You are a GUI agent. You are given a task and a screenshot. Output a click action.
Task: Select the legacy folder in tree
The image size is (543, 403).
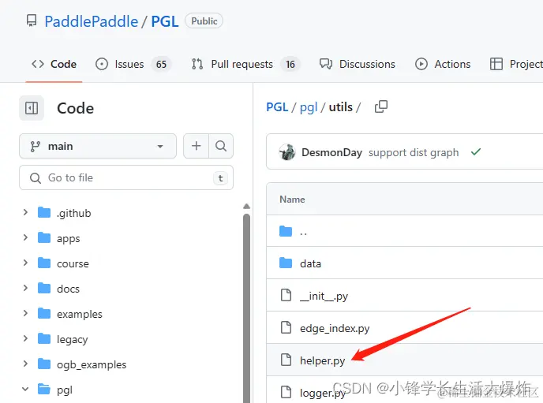coord(72,339)
